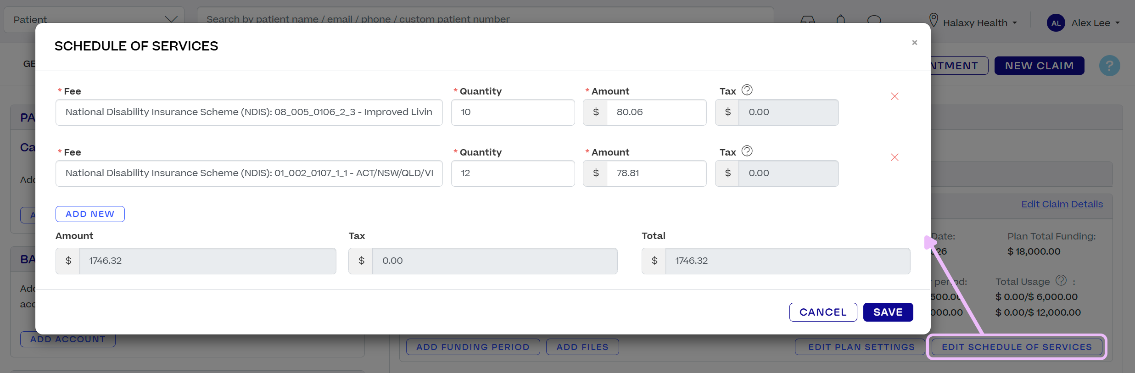Click the first row Tax field 0.00

(x=788, y=112)
